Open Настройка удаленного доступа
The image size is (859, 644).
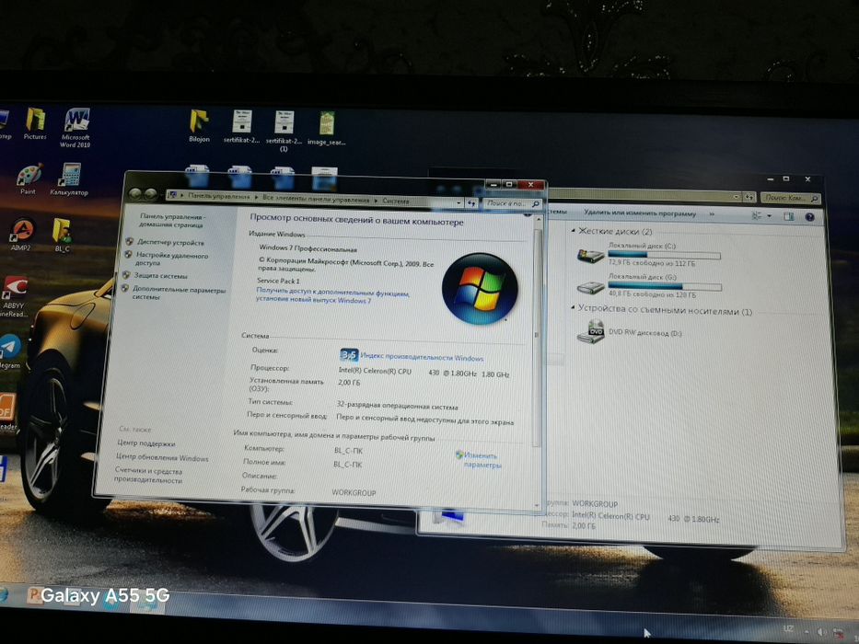tap(171, 259)
